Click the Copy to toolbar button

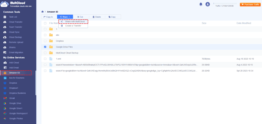coord(48,17)
